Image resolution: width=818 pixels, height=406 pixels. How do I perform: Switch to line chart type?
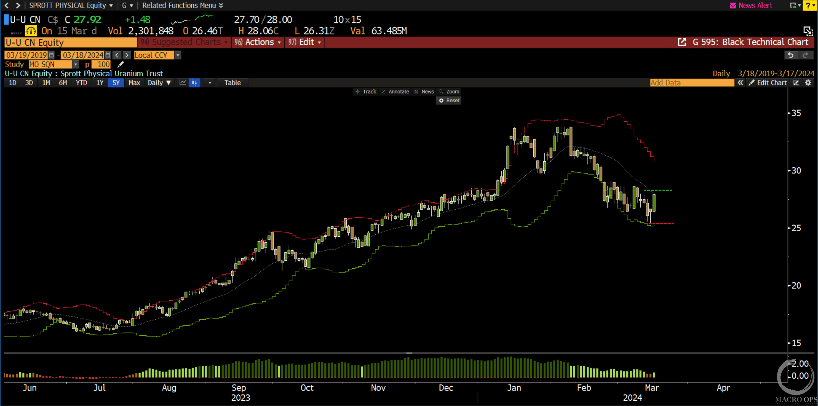183,83
